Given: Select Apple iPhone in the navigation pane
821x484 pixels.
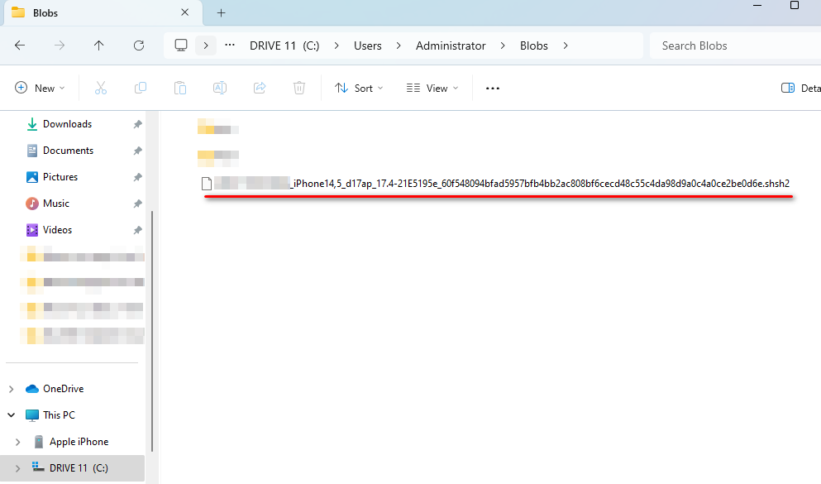Looking at the screenshot, I should pos(79,442).
